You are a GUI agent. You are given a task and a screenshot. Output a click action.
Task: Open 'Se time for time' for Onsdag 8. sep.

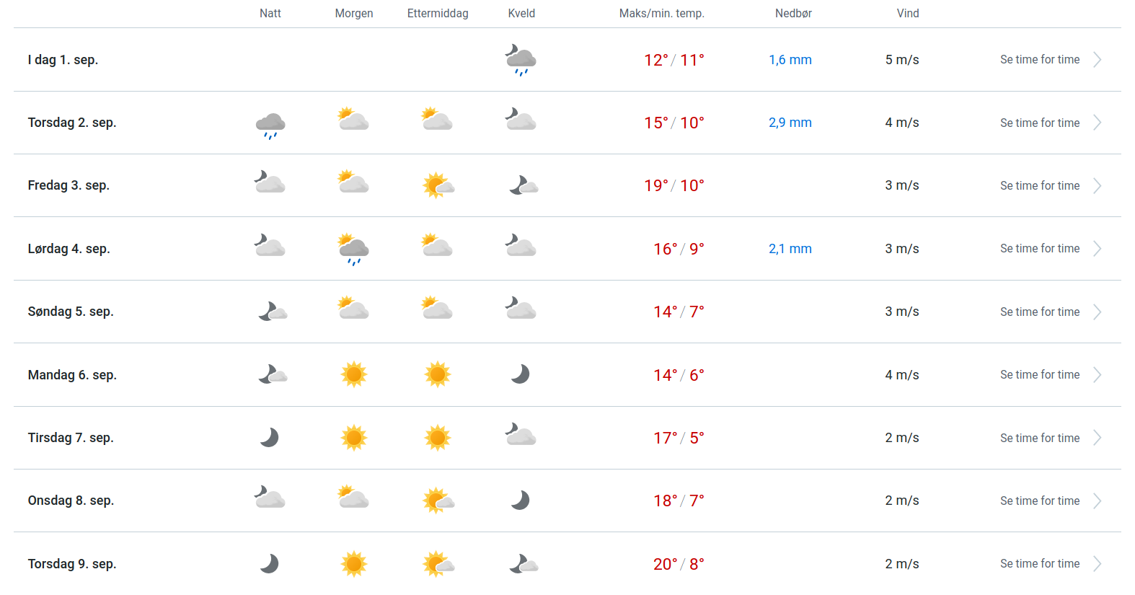tap(1040, 501)
